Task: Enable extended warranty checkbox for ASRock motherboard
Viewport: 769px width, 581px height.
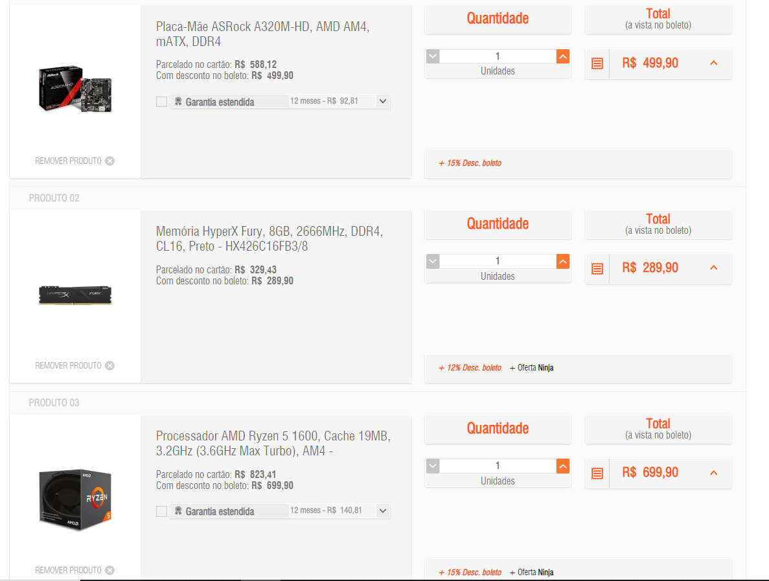Action: coord(161,102)
